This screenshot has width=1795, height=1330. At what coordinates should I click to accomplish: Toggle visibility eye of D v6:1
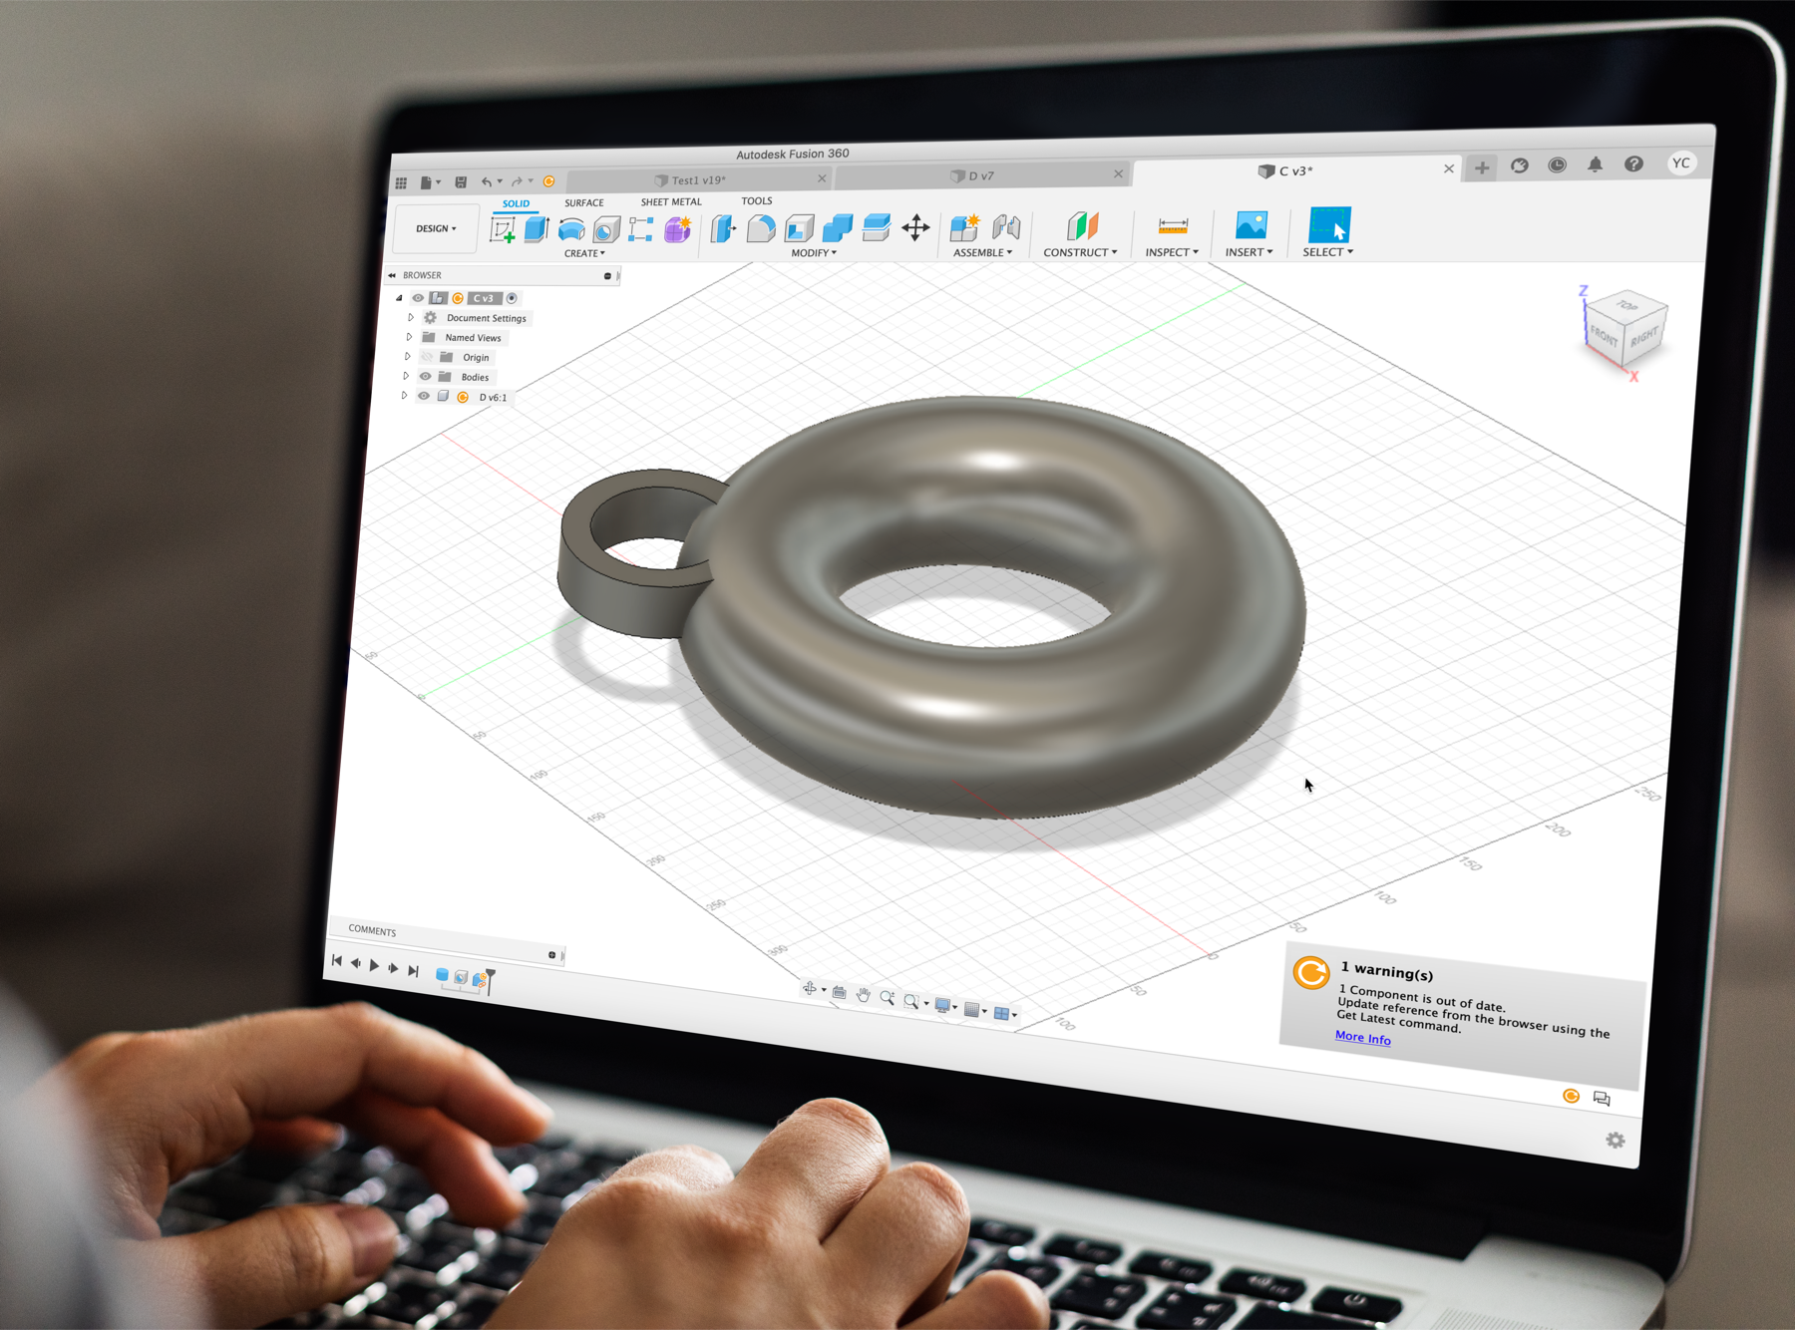click(424, 396)
